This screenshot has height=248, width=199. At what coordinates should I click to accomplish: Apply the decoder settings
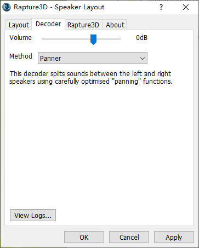point(174,237)
